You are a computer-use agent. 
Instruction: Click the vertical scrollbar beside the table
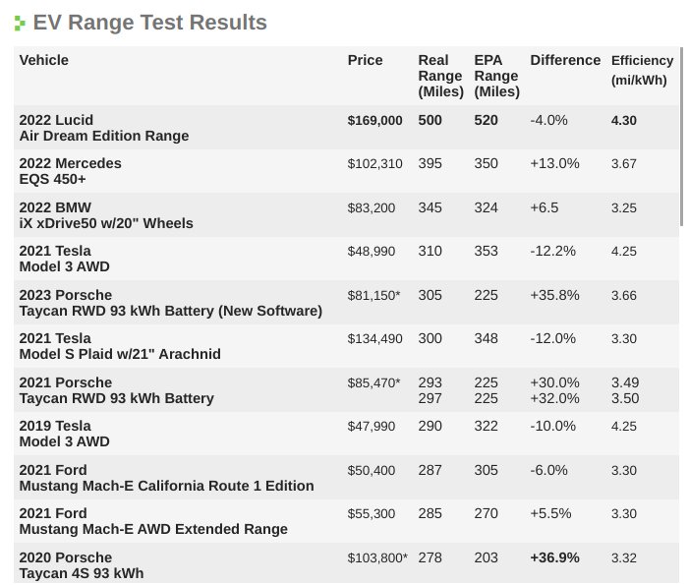pos(681,137)
